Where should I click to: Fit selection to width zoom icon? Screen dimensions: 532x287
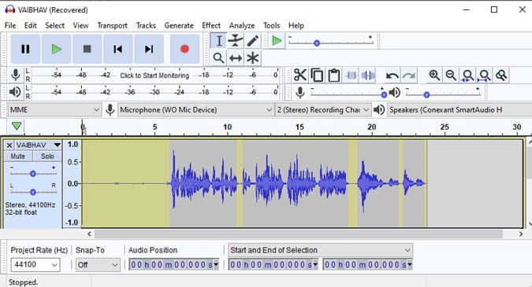(x=467, y=75)
